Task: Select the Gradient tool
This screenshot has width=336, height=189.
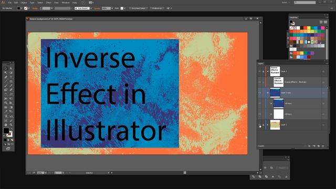Action: [x=11, y=107]
